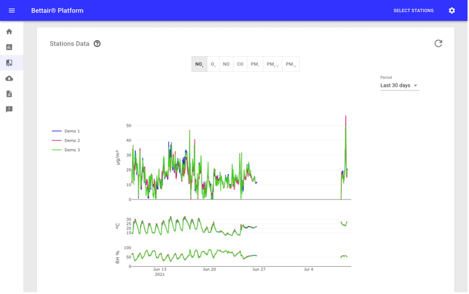This screenshot has width=469, height=294.
Task: Switch to the NO pollutant tab
Action: point(226,64)
